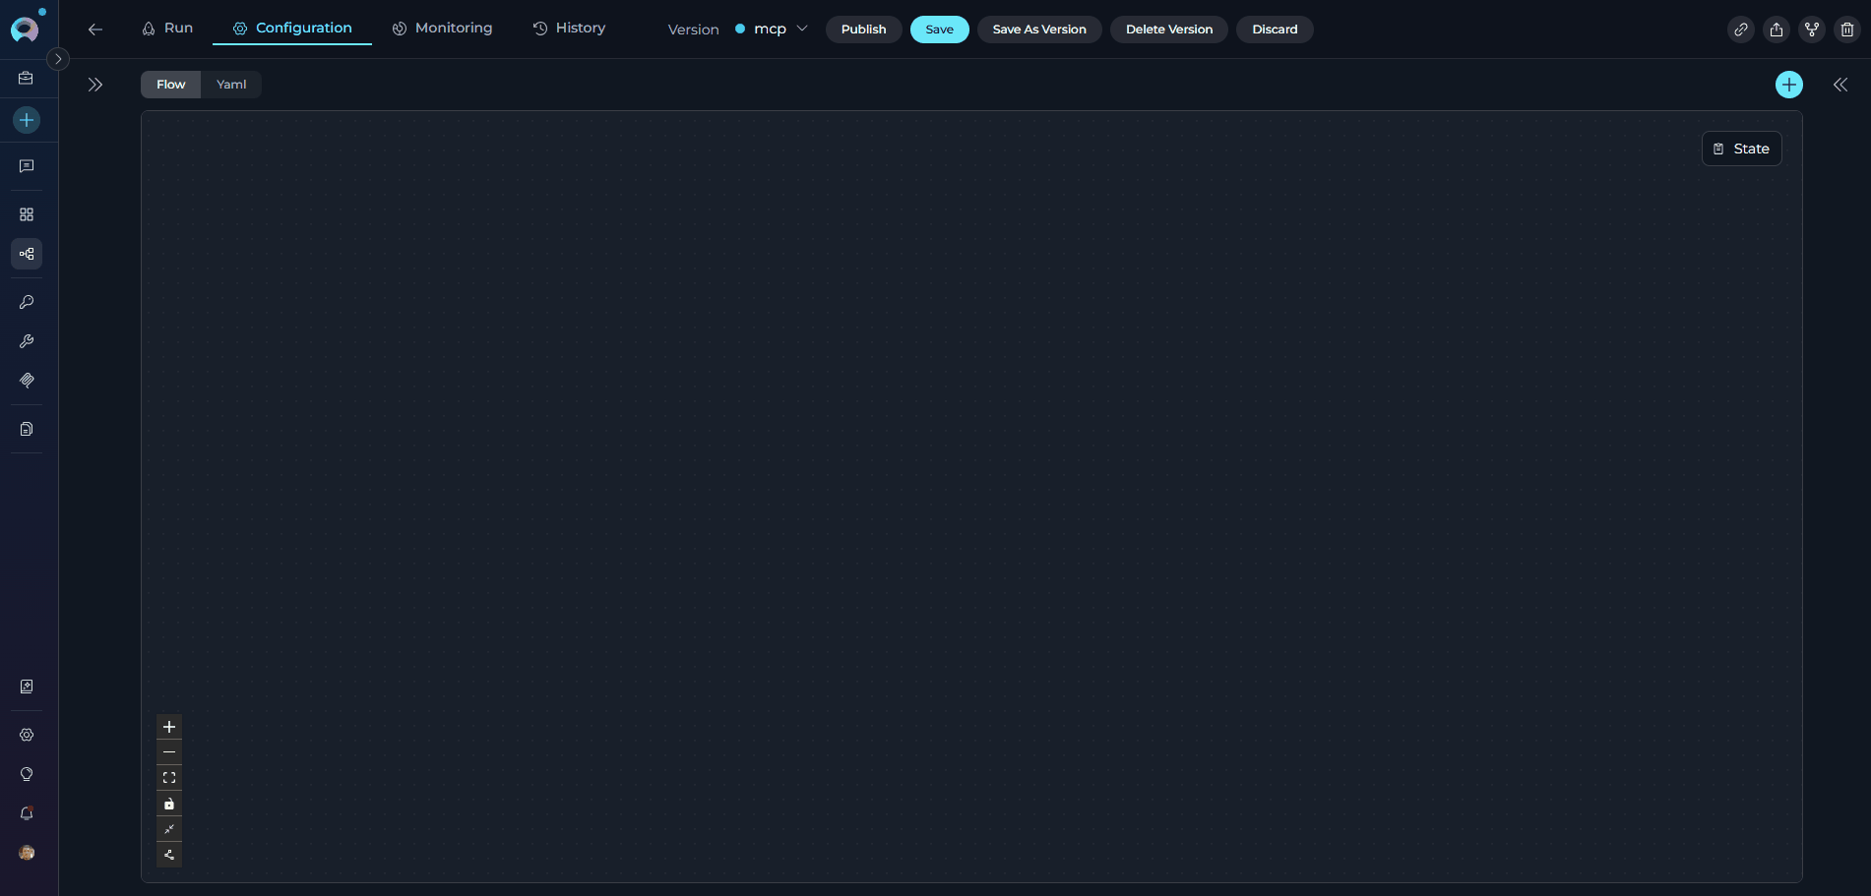Select the workflow graph icon in the sidebar

click(27, 254)
